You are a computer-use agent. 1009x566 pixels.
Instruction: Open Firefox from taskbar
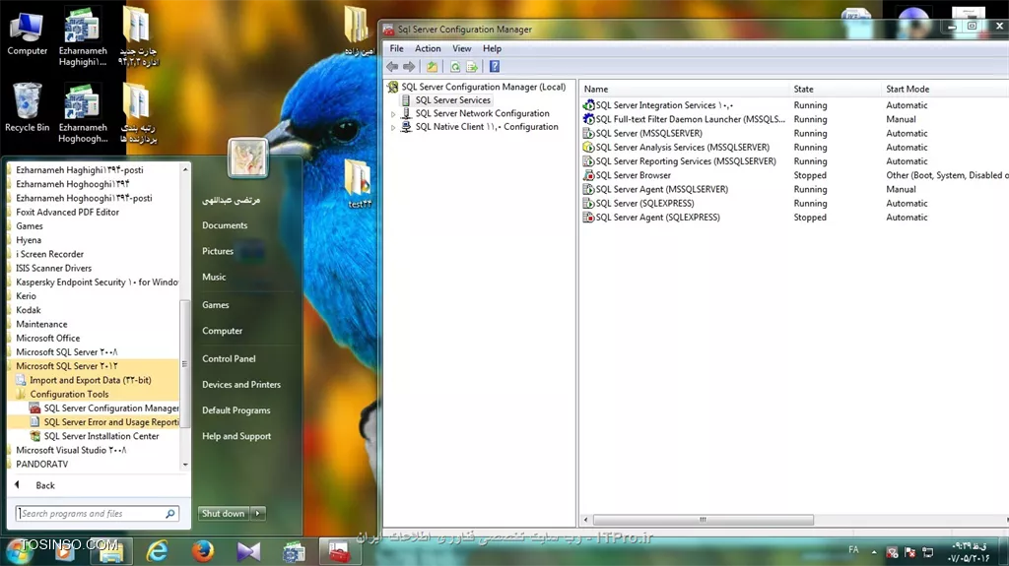click(x=203, y=551)
